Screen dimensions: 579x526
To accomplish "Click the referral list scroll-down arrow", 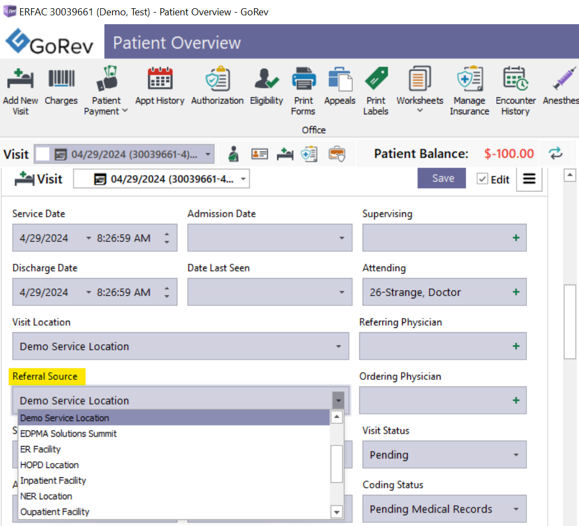I will point(336,512).
